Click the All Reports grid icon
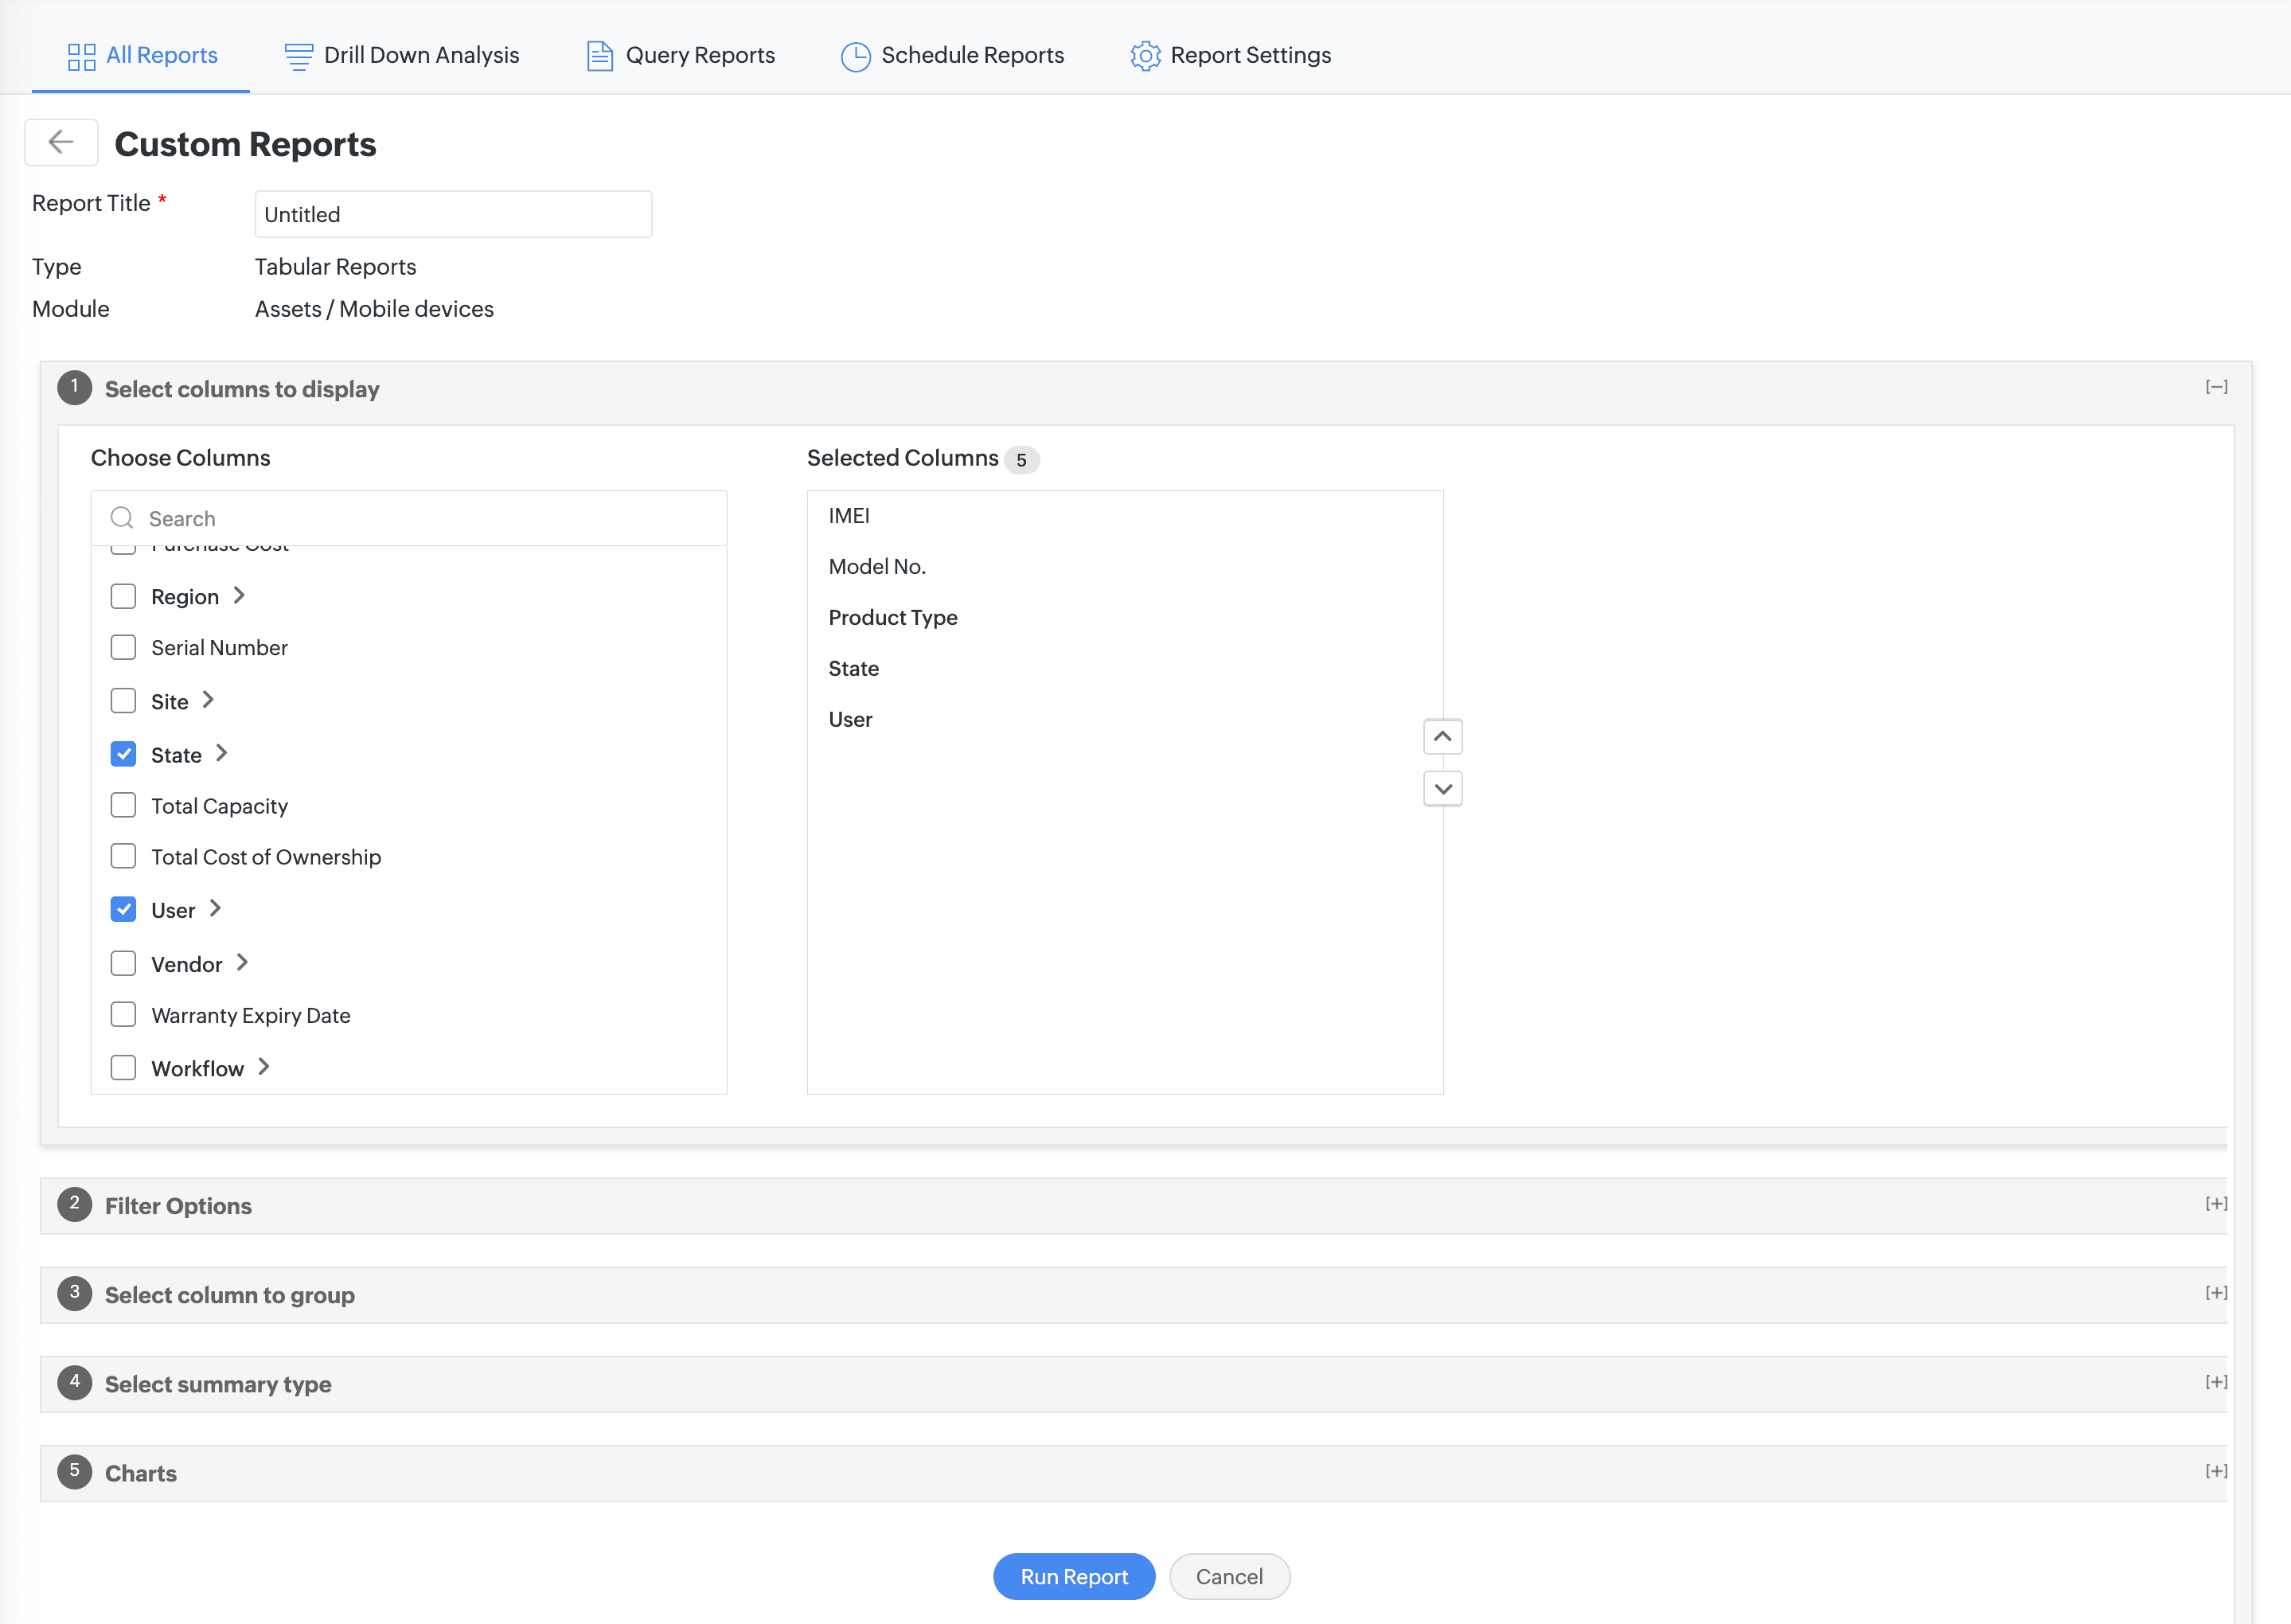This screenshot has width=2291, height=1624. tap(81, 56)
